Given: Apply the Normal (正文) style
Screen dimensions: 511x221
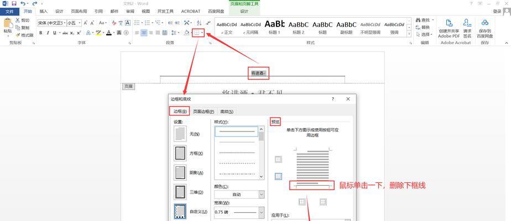Looking at the screenshot, I should pyautogui.click(x=227, y=27).
